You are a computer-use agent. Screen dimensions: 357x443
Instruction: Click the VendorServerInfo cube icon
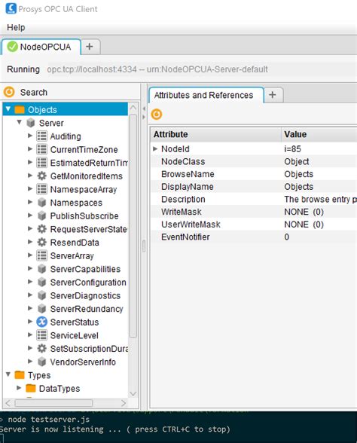[42, 362]
